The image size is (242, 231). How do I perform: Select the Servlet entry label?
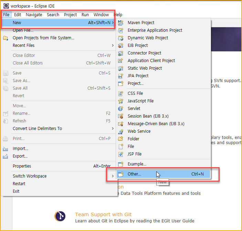[x=134, y=109]
